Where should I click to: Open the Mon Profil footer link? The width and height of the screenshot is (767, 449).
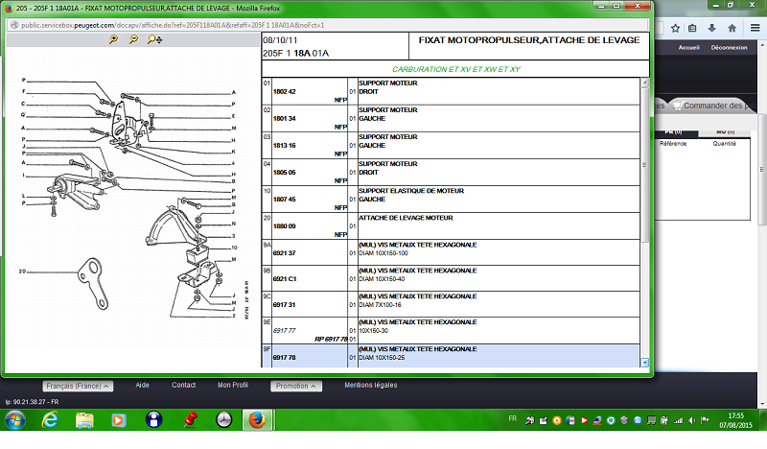pos(233,386)
